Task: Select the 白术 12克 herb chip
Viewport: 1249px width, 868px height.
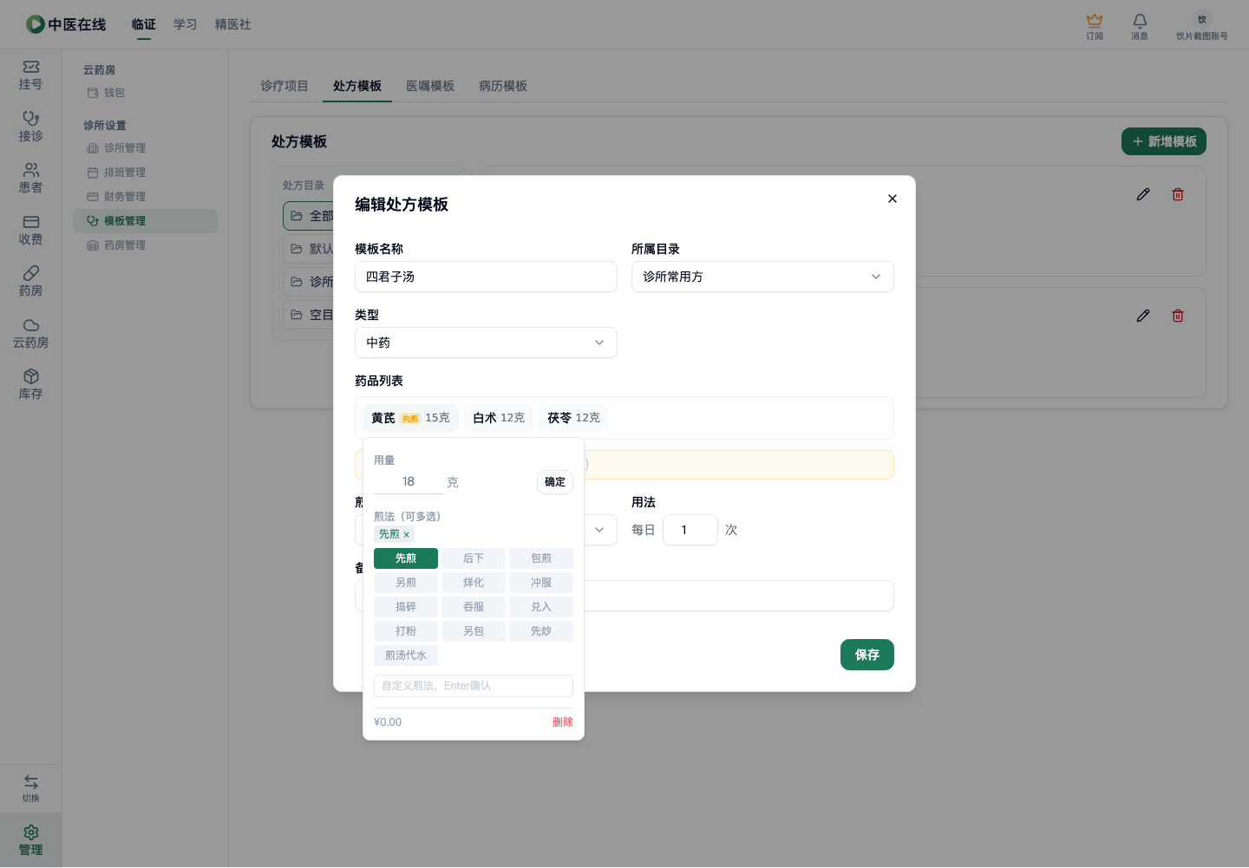Action: (x=499, y=418)
